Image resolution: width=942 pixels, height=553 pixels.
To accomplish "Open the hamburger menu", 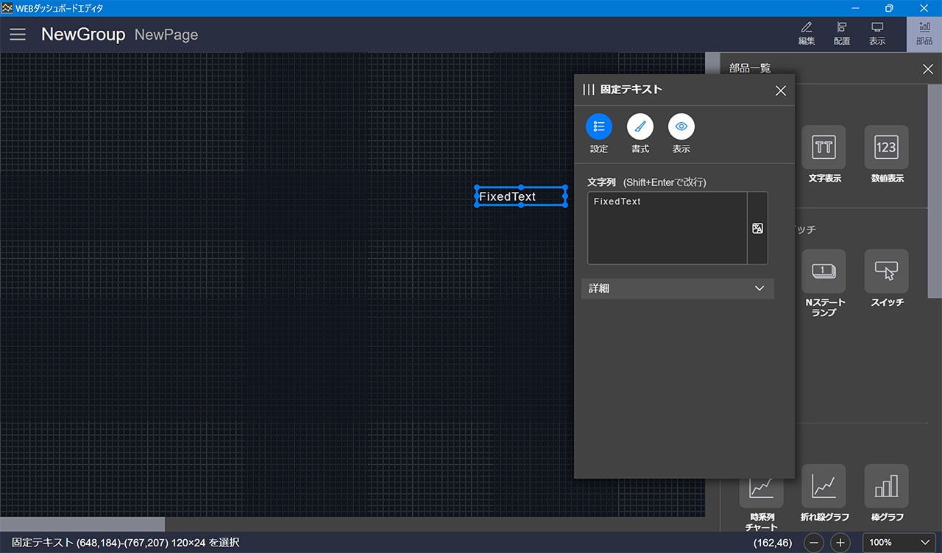I will pos(18,35).
